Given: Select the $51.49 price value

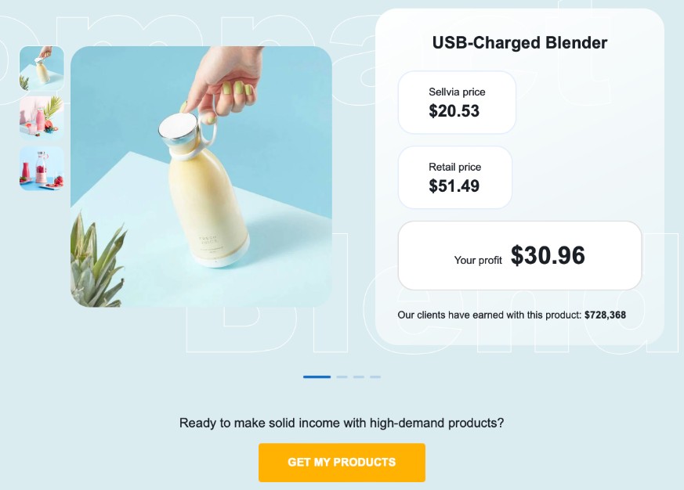Looking at the screenshot, I should (454, 186).
